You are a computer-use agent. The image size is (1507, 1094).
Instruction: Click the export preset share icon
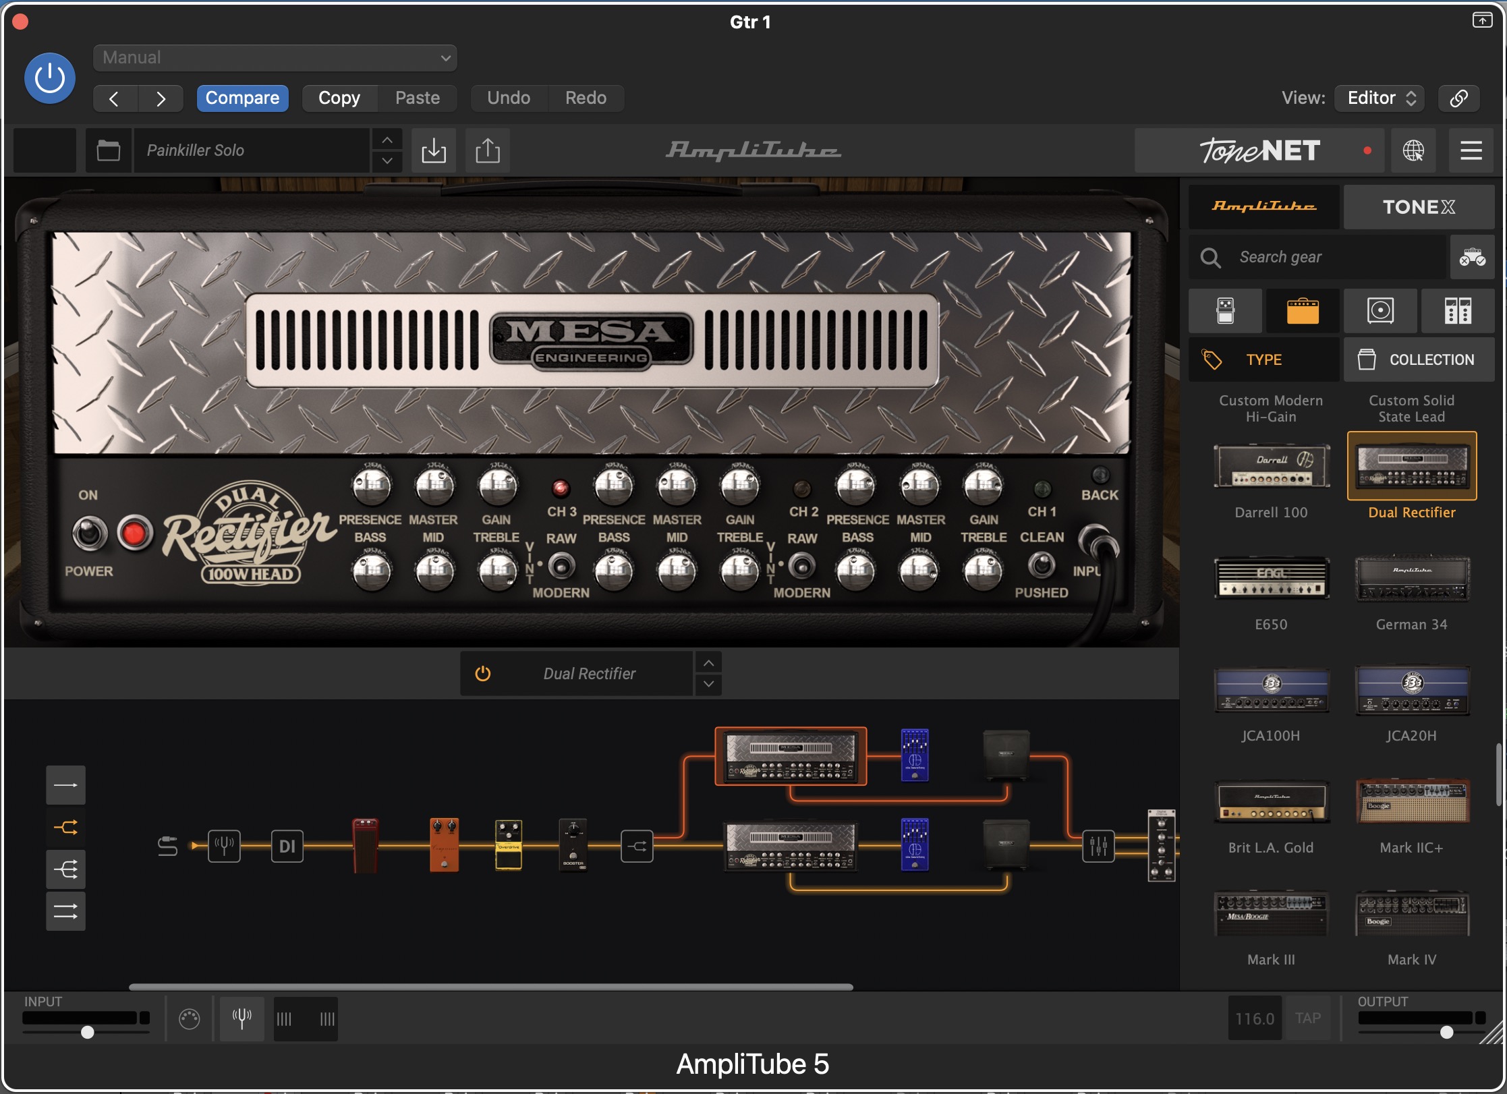(487, 150)
